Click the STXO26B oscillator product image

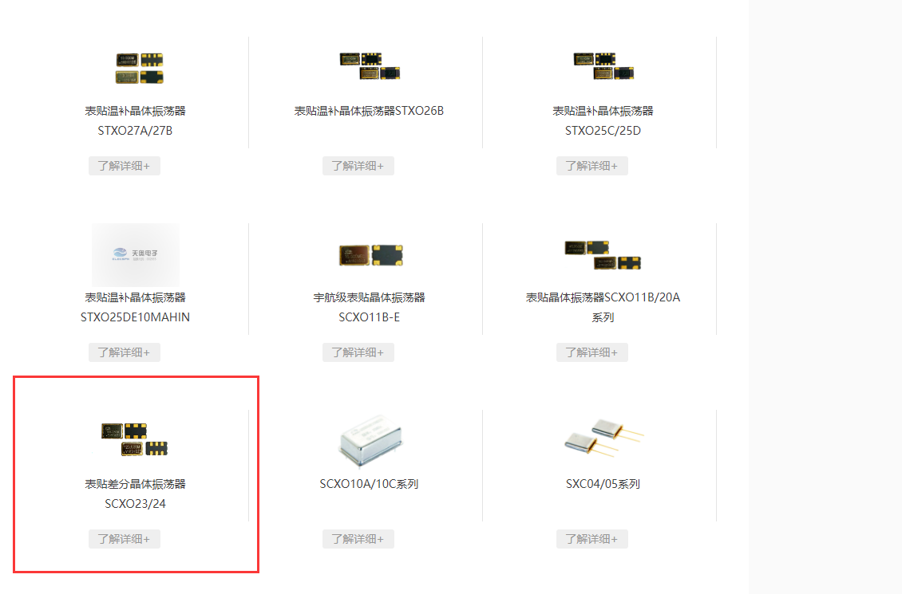pyautogui.click(x=370, y=66)
